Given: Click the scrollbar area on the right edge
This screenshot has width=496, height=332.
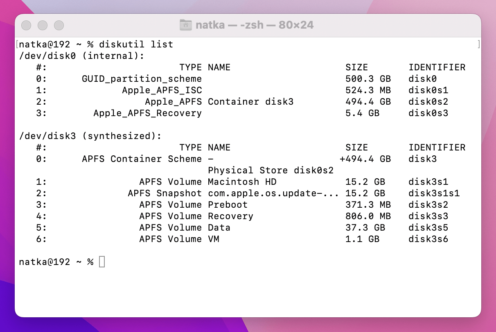Looking at the screenshot, I should [x=478, y=164].
